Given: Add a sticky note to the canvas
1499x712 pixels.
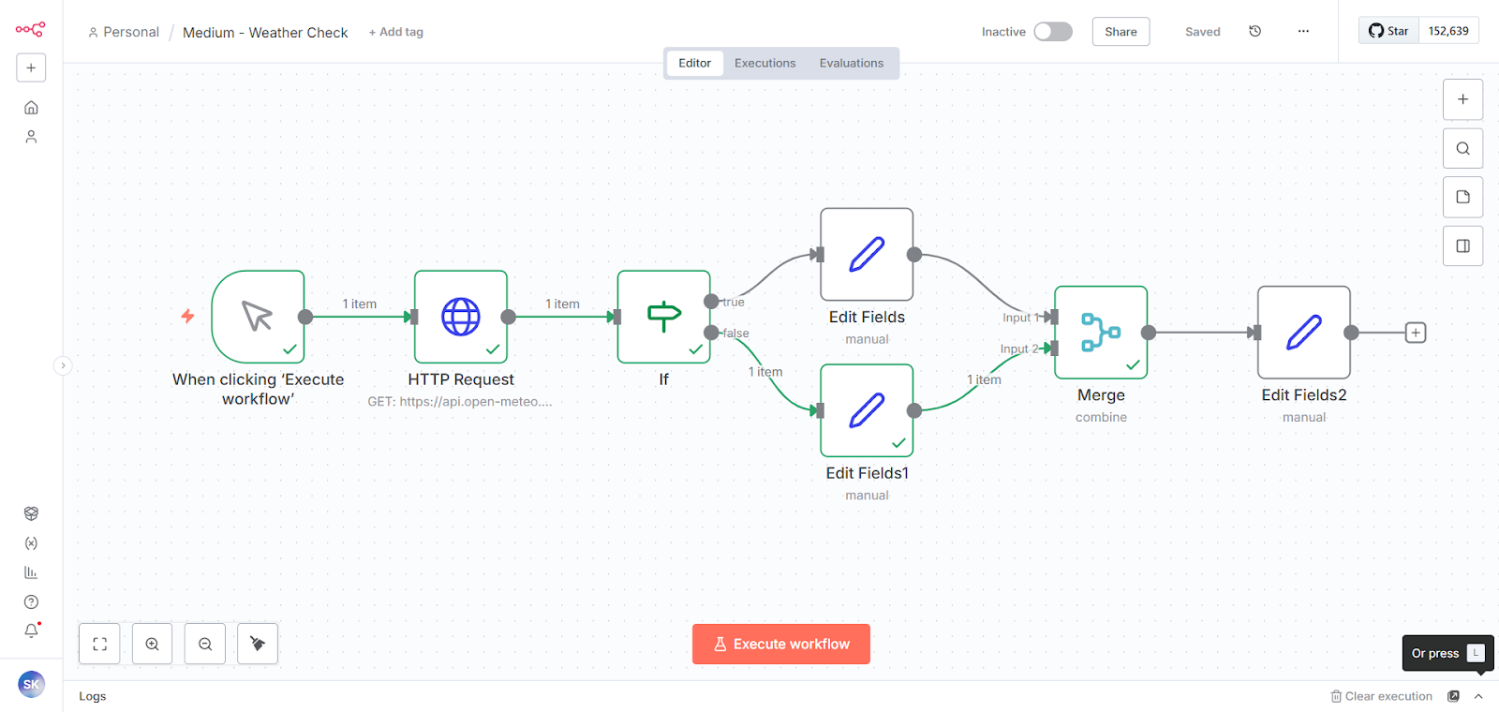Looking at the screenshot, I should click(1462, 197).
